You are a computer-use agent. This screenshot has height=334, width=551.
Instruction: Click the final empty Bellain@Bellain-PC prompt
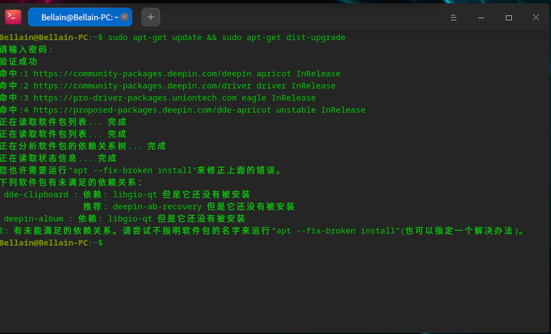click(x=51, y=243)
